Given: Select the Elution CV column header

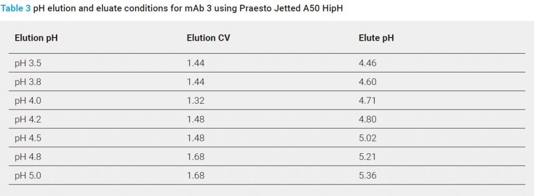Looking at the screenshot, I should pyautogui.click(x=209, y=38).
